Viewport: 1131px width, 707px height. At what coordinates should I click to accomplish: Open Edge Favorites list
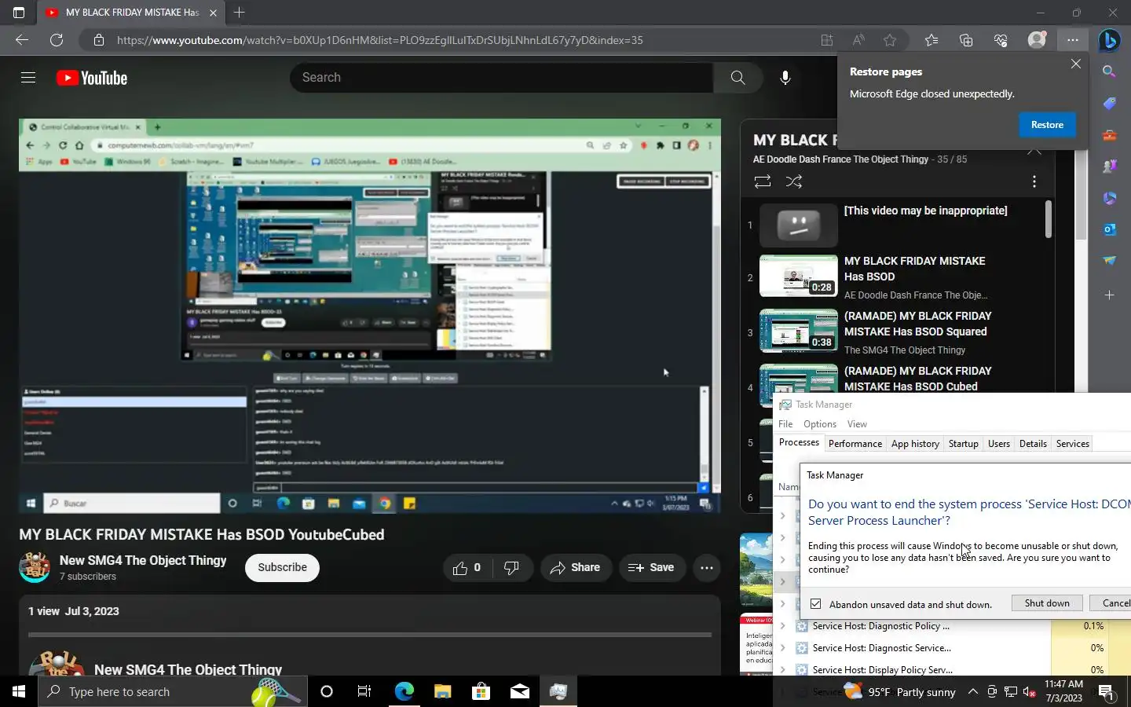[932, 40]
